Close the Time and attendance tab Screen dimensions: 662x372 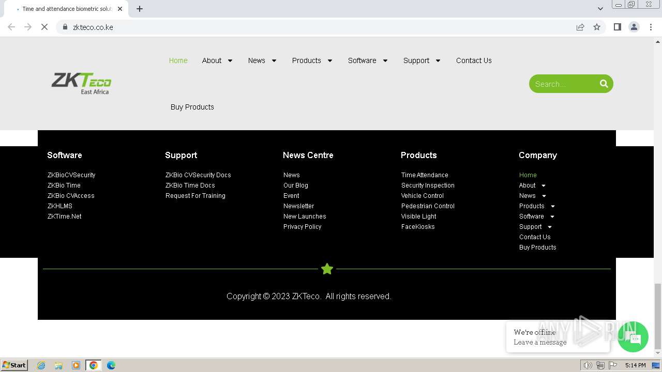pyautogui.click(x=120, y=9)
